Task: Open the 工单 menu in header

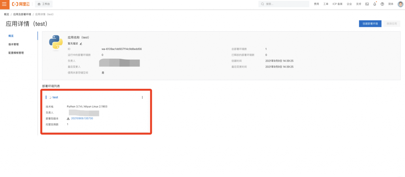Action: (x=326, y=4)
